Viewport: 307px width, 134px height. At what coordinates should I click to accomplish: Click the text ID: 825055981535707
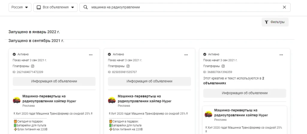pos(122,72)
